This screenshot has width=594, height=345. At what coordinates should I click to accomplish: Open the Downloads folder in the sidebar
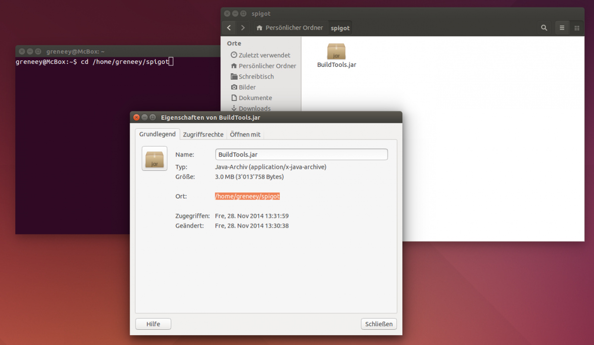click(250, 108)
